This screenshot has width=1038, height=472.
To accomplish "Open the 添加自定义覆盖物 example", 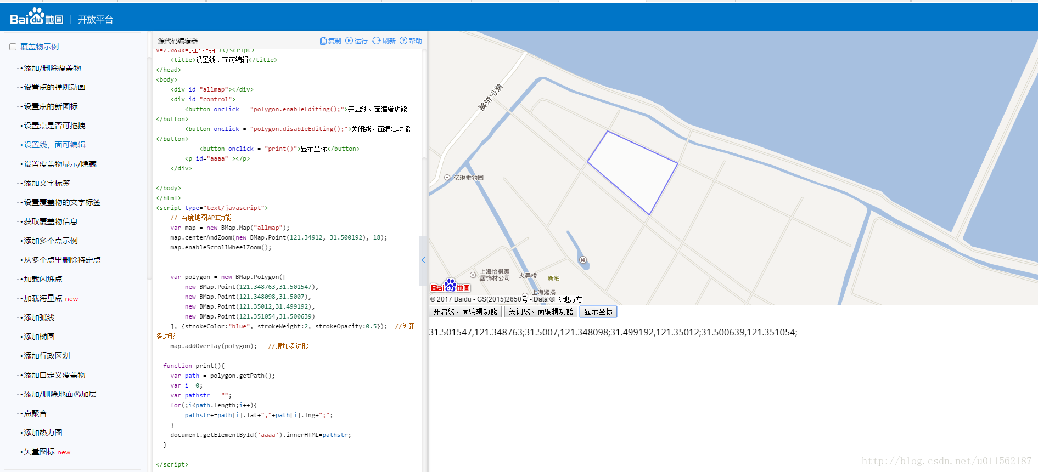I will (x=54, y=375).
